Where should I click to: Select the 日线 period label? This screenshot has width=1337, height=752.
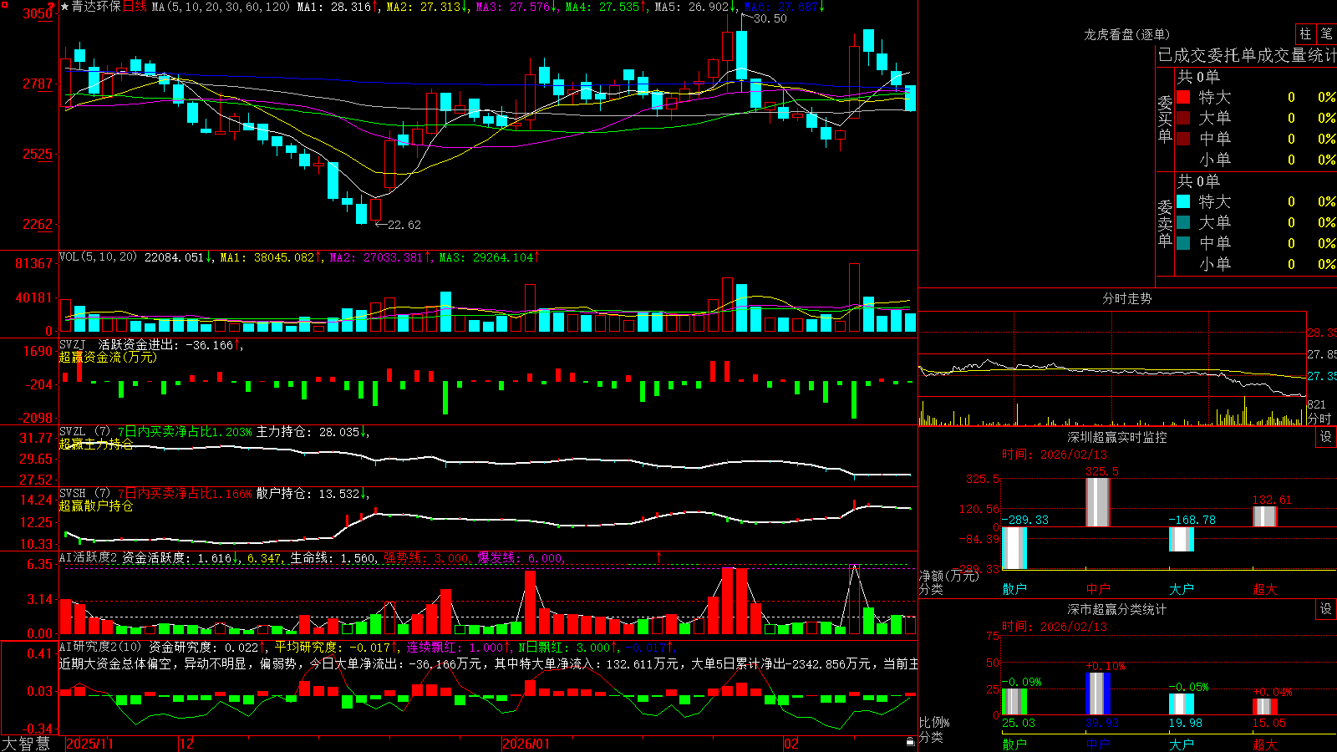click(x=134, y=7)
